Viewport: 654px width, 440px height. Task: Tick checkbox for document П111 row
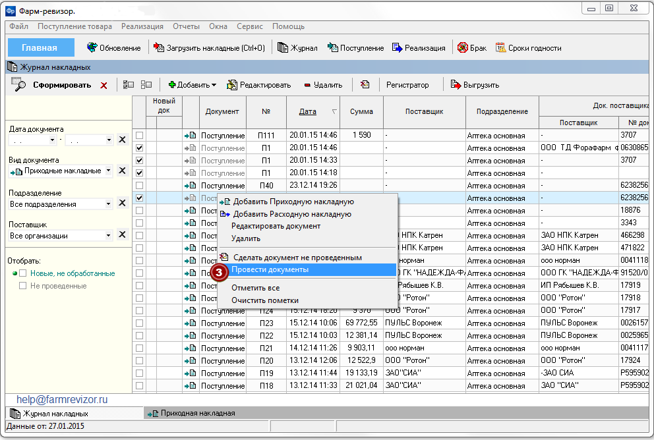tap(139, 136)
